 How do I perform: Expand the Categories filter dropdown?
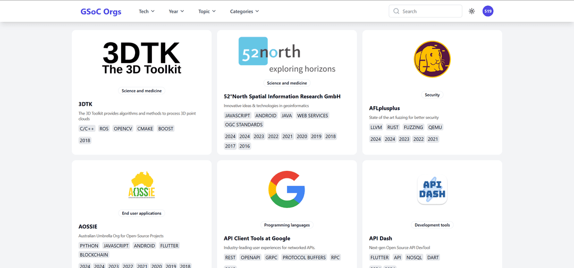click(x=244, y=11)
